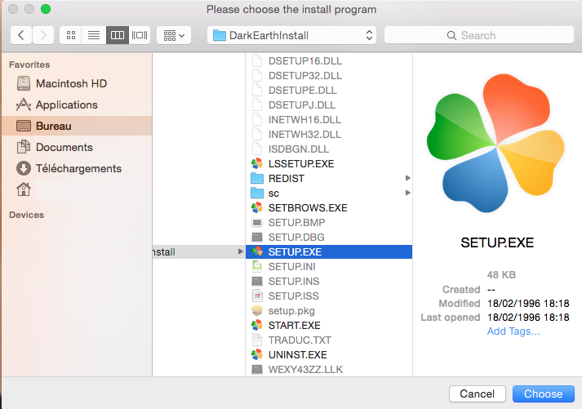This screenshot has height=409, width=582.
Task: Open the item arrangement dropdown
Action: pos(174,35)
